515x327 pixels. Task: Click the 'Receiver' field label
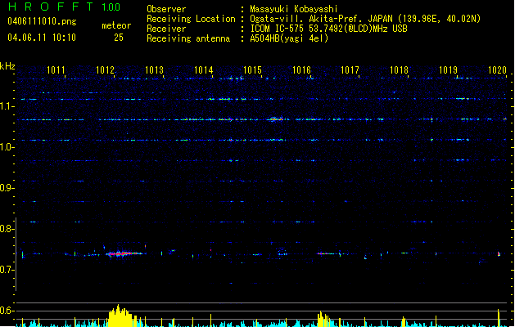point(166,29)
